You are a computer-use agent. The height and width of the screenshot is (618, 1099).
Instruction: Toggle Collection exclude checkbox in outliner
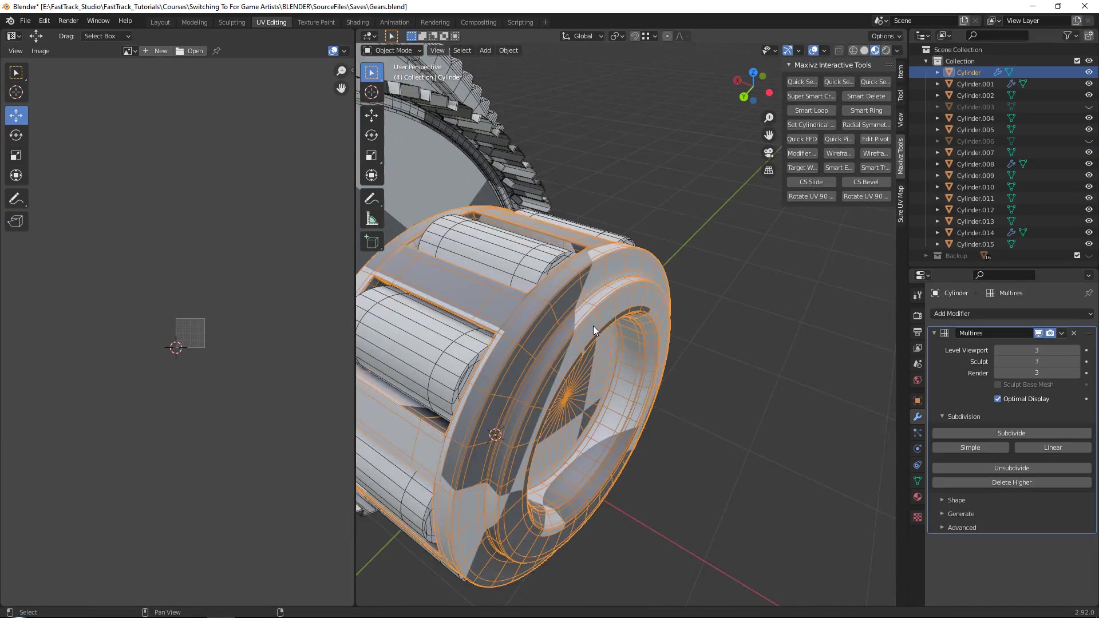pyautogui.click(x=1077, y=61)
